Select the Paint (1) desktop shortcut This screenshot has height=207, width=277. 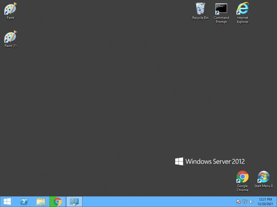pos(11,39)
